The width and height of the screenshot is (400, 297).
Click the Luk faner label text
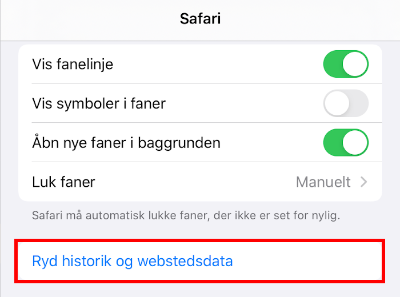(63, 182)
